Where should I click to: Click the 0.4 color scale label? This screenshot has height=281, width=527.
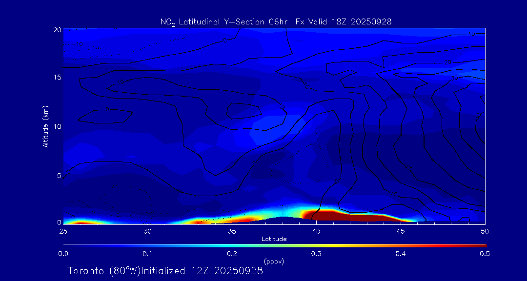click(x=400, y=254)
